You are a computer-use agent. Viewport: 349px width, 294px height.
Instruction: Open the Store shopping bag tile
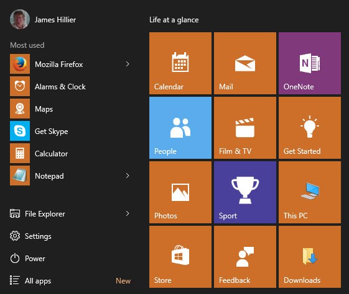tap(180, 257)
